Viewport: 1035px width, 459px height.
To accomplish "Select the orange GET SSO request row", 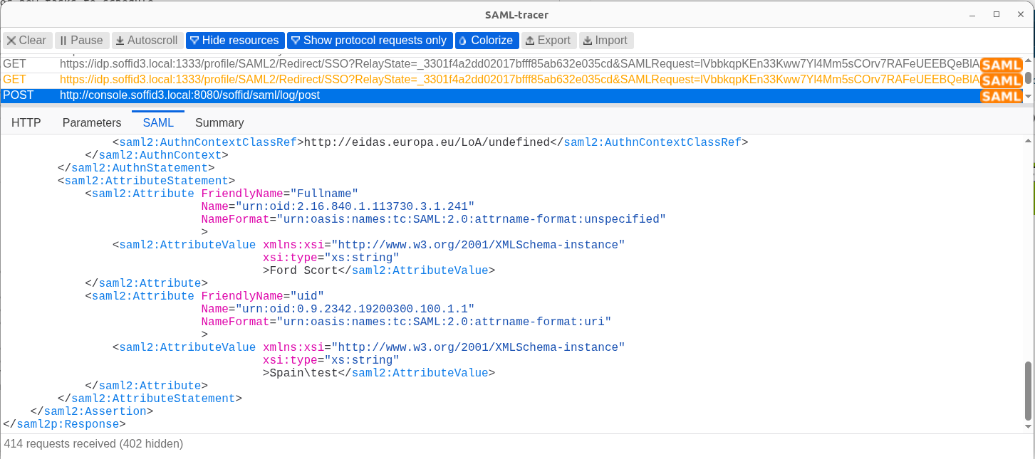I will click(x=511, y=80).
